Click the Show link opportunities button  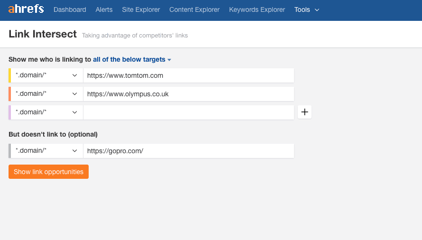tap(48, 172)
